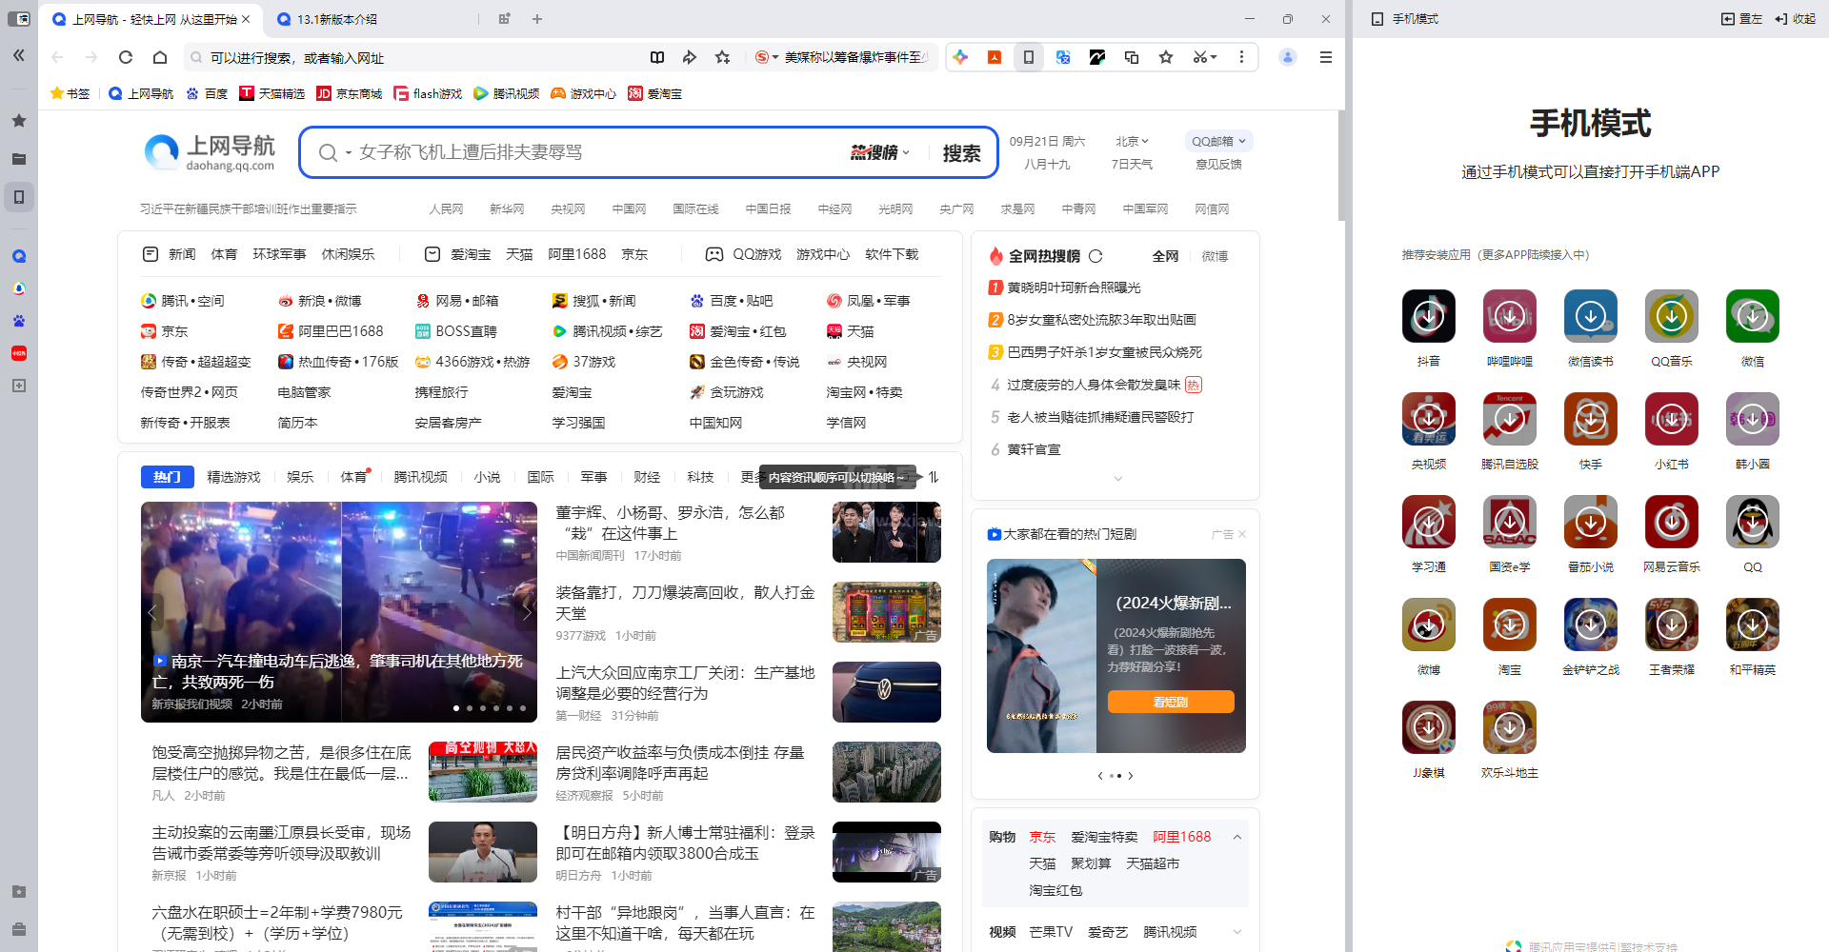Refresh the 全网热搜榜 list icon
The height and width of the screenshot is (952, 1829).
tap(1095, 256)
